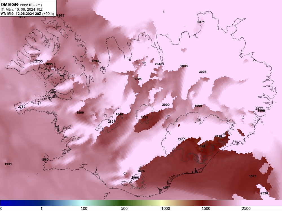Click the 1000 tick on the color scale

click(166, 208)
